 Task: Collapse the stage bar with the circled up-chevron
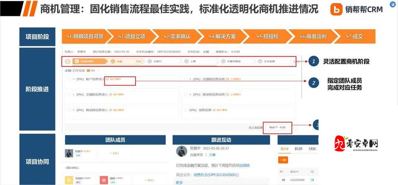pyautogui.click(x=68, y=61)
